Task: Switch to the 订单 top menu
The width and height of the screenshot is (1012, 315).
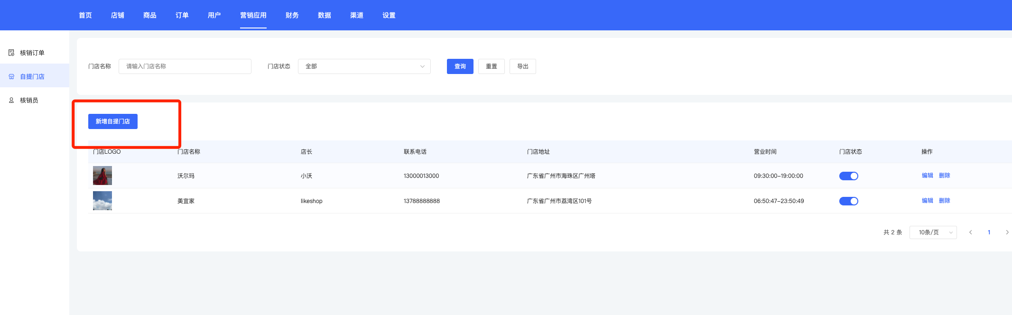Action: (182, 15)
